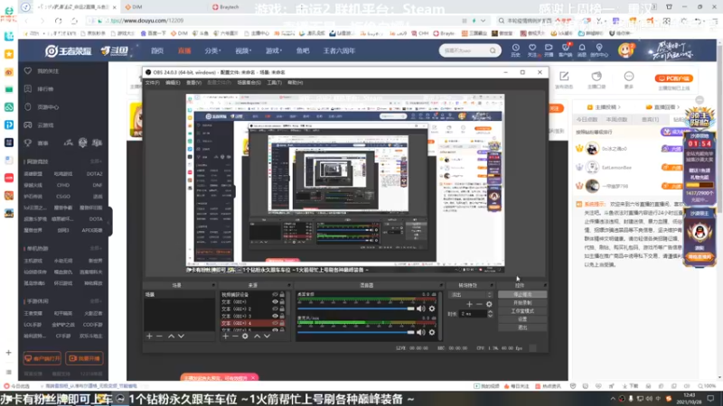Collapse the Douyu left sidebar handle

click(109, 221)
